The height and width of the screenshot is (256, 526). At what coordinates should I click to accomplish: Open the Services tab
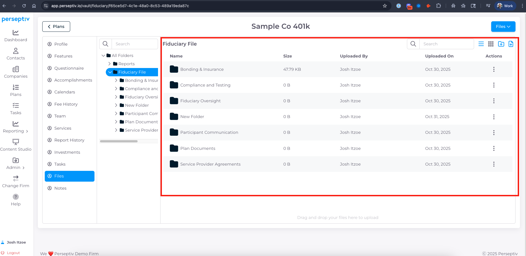coord(70,128)
